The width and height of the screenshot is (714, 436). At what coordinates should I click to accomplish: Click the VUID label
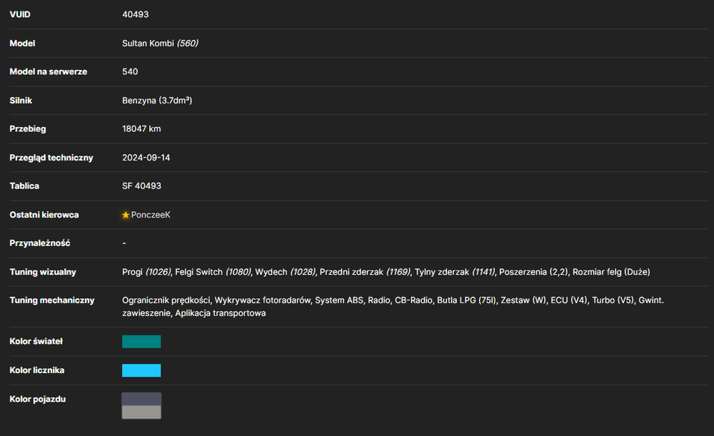click(x=20, y=14)
